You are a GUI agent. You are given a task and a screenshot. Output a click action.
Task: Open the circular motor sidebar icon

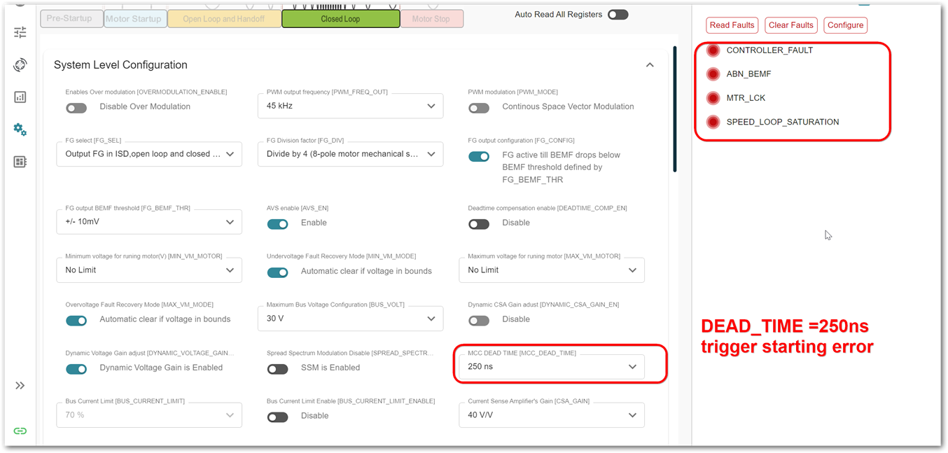(x=20, y=65)
